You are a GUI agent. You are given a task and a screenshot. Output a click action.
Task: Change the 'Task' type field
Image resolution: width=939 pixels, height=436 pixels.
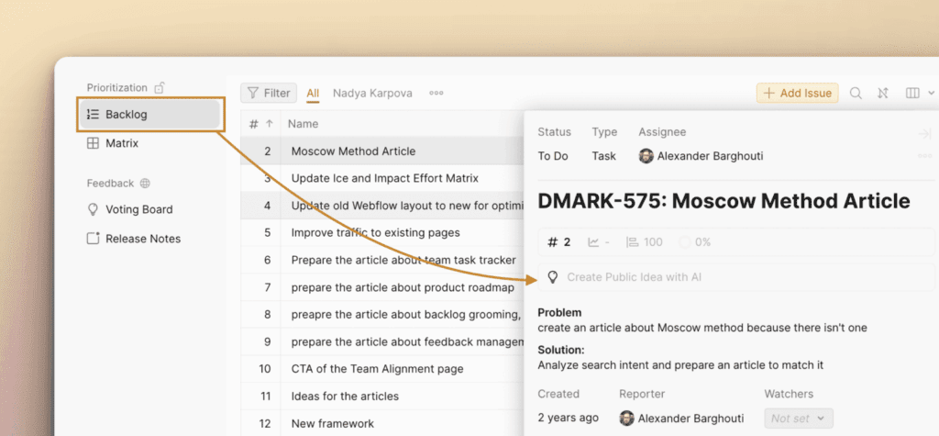(x=604, y=156)
